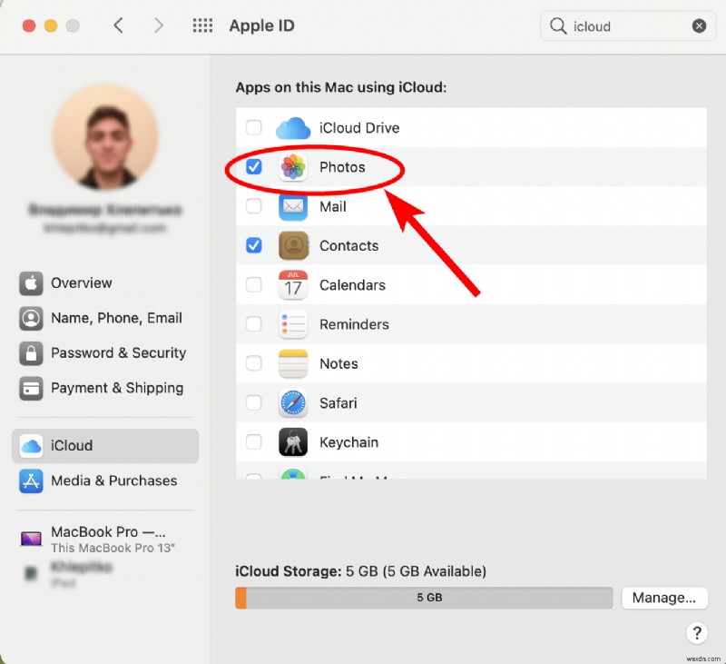Clear the icloud search text
The image size is (726, 664).
(699, 26)
